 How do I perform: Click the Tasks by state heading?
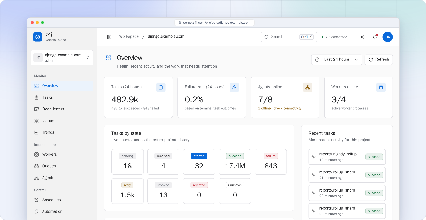point(126,133)
